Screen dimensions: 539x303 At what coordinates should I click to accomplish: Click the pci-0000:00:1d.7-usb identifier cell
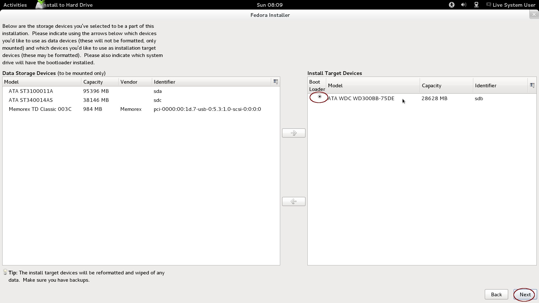coord(207,109)
